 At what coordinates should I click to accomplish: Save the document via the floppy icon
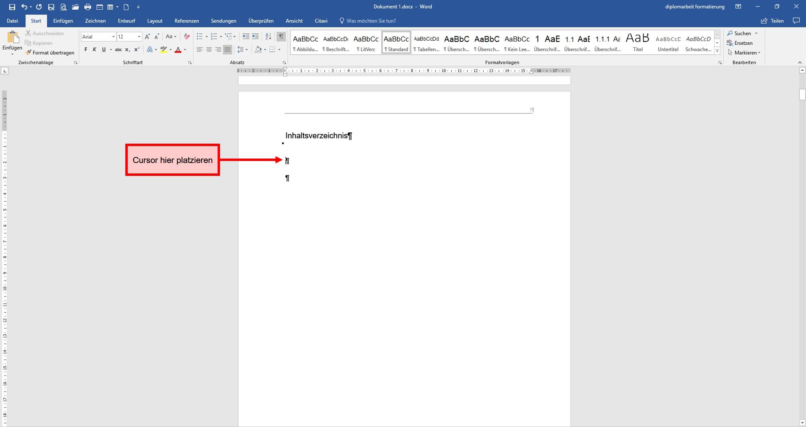pyautogui.click(x=12, y=7)
